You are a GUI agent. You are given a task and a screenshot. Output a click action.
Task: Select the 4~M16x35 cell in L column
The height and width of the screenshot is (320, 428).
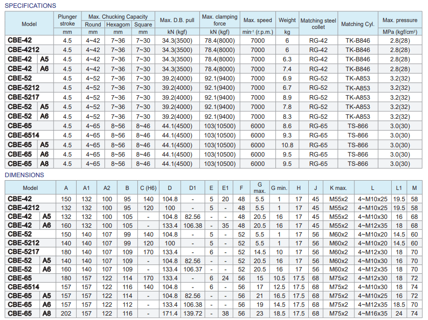[x=372, y=313]
